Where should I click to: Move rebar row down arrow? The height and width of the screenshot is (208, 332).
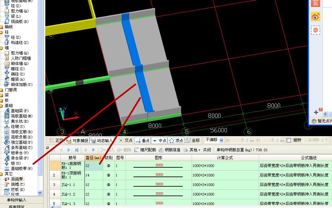pyautogui.click(x=93, y=150)
